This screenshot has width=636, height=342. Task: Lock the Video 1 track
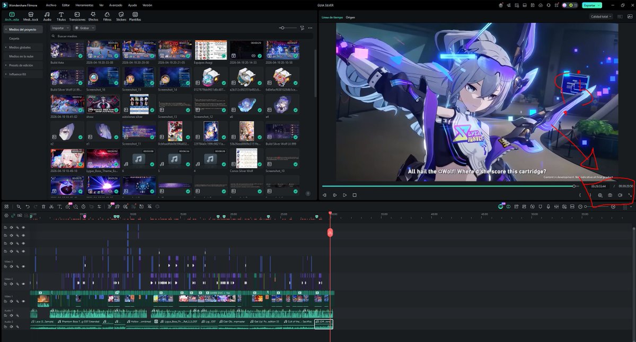coord(5,301)
